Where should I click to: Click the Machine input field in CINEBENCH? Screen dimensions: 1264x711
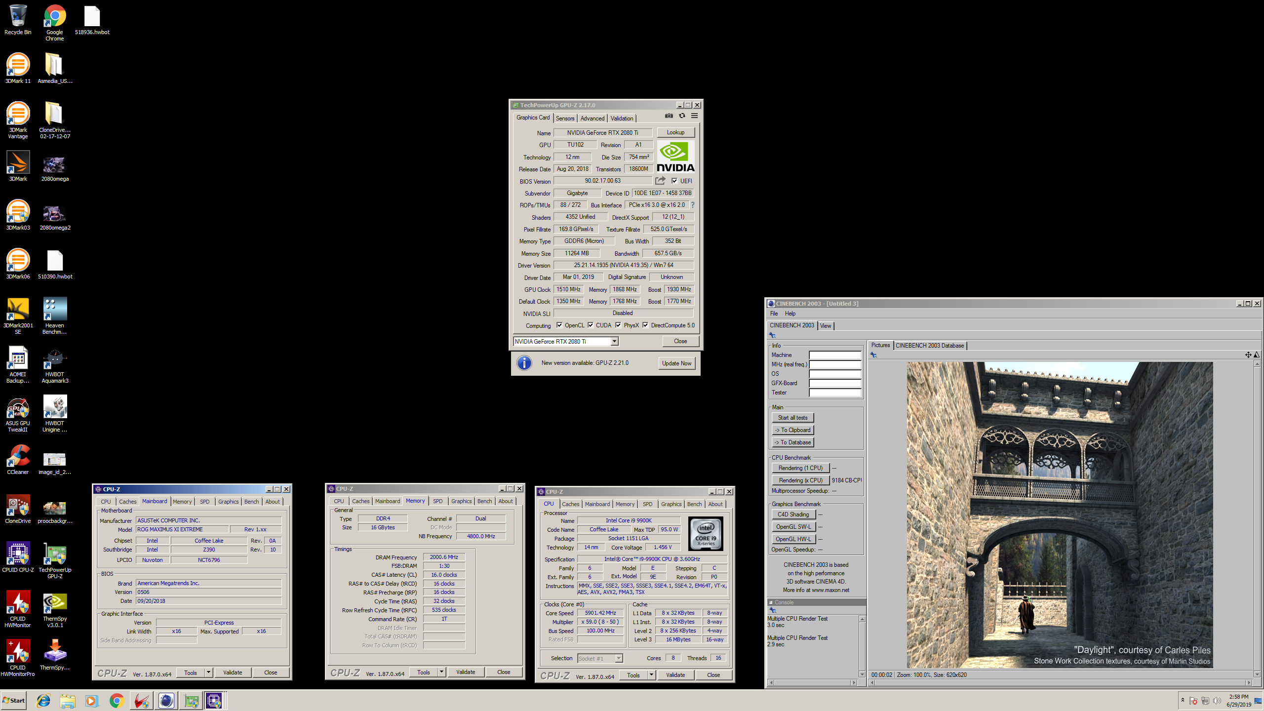click(x=835, y=355)
